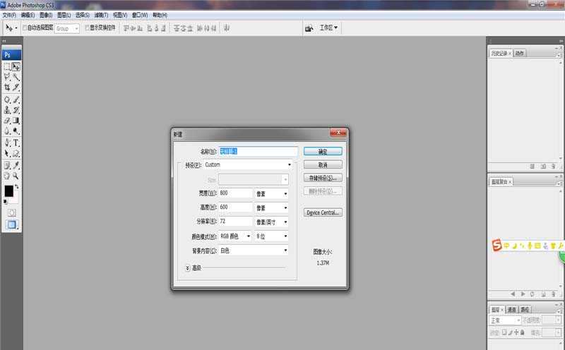Switch to the 通道 tab
The image size is (565, 350).
pyautogui.click(x=510, y=309)
